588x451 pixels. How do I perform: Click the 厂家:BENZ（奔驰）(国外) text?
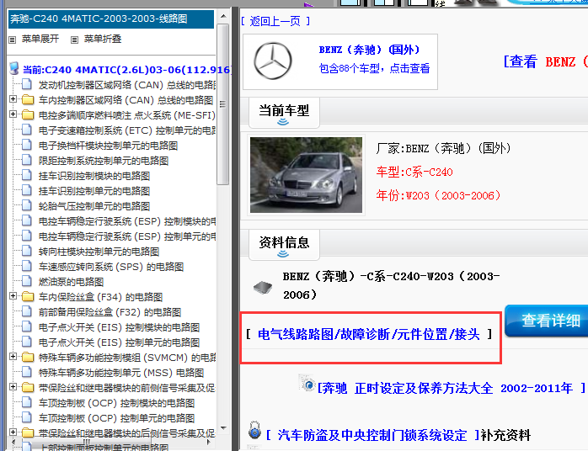(443, 148)
